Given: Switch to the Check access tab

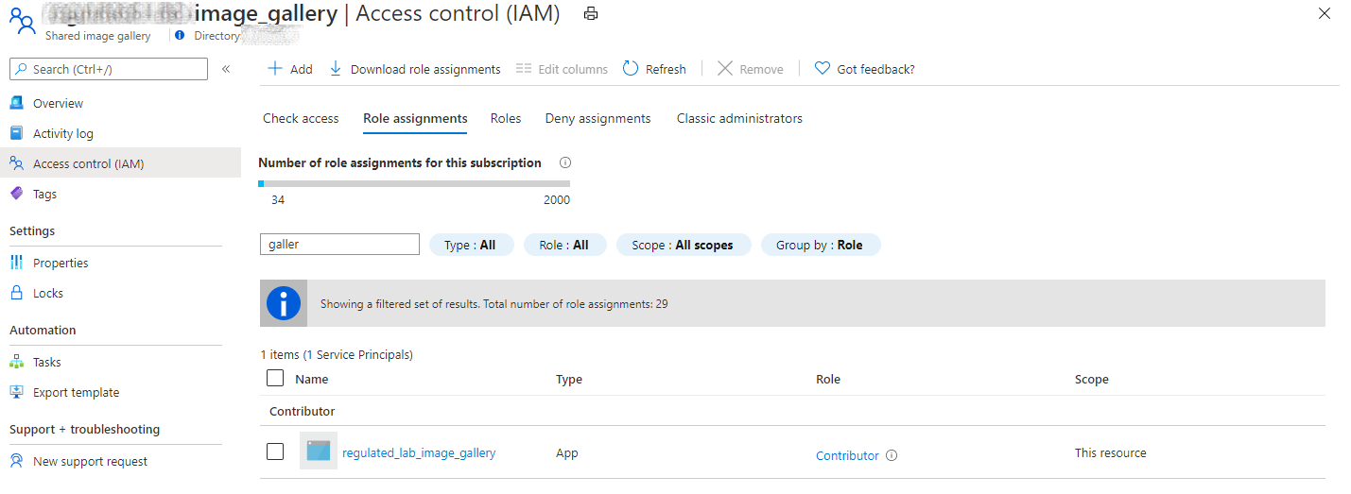Looking at the screenshot, I should point(301,118).
